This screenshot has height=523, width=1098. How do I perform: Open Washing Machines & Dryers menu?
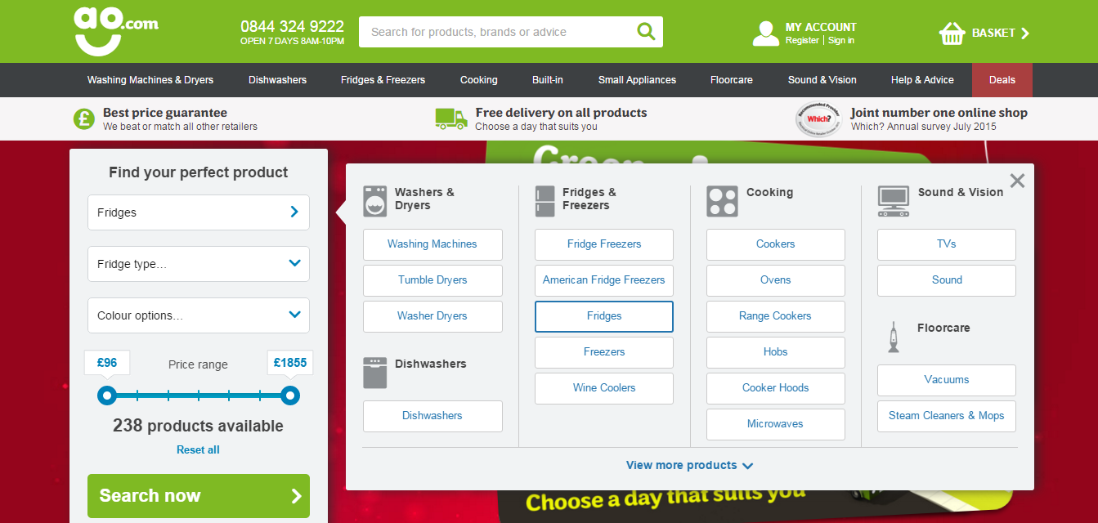pyautogui.click(x=150, y=80)
